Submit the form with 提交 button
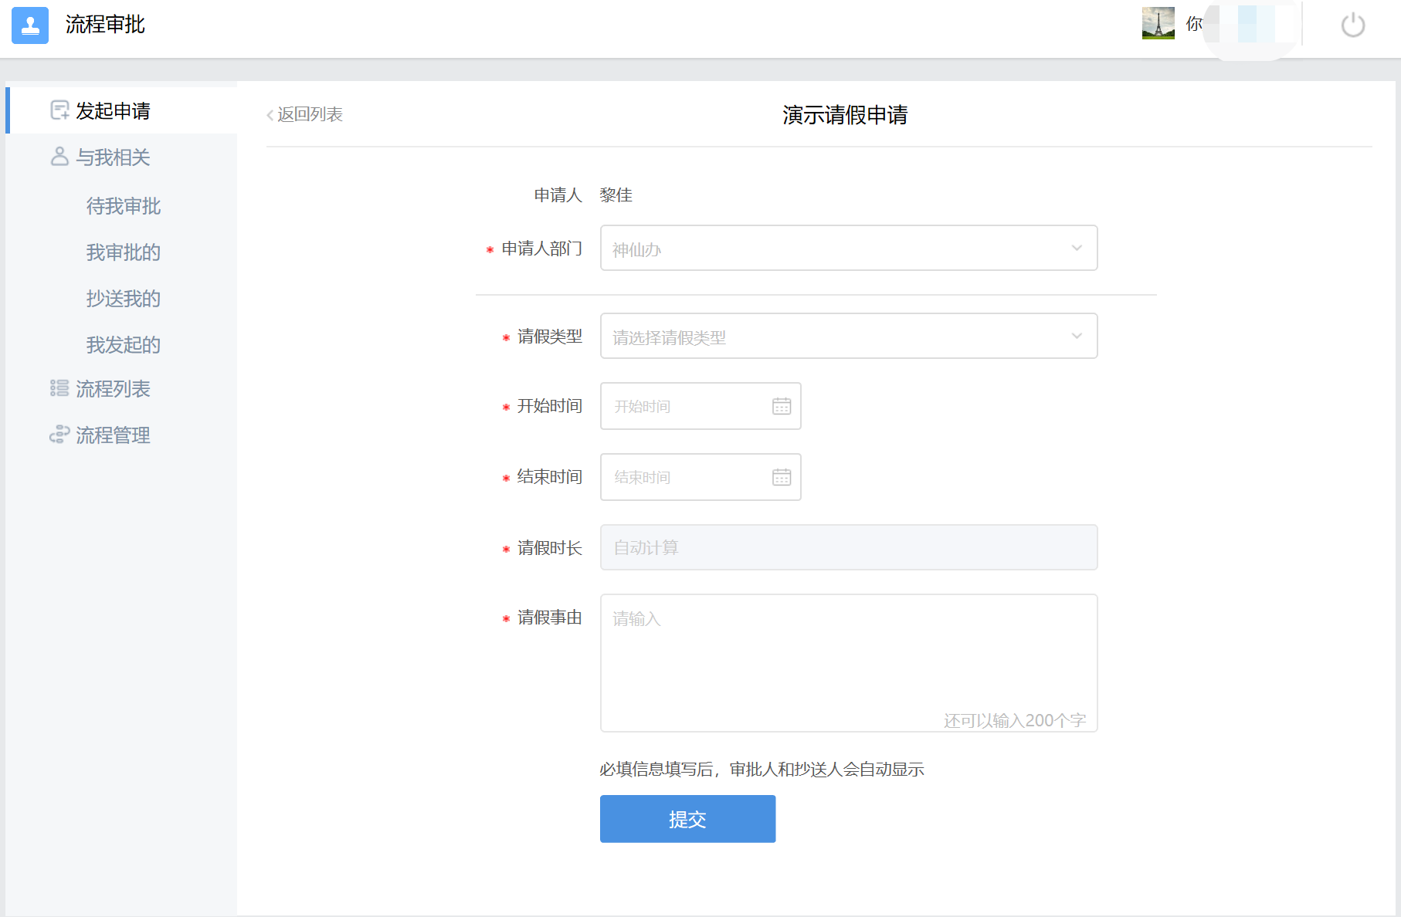 (687, 819)
